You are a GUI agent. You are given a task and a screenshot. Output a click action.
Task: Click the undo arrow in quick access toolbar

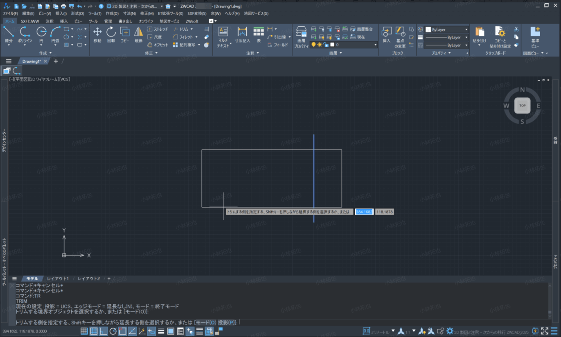79,6
